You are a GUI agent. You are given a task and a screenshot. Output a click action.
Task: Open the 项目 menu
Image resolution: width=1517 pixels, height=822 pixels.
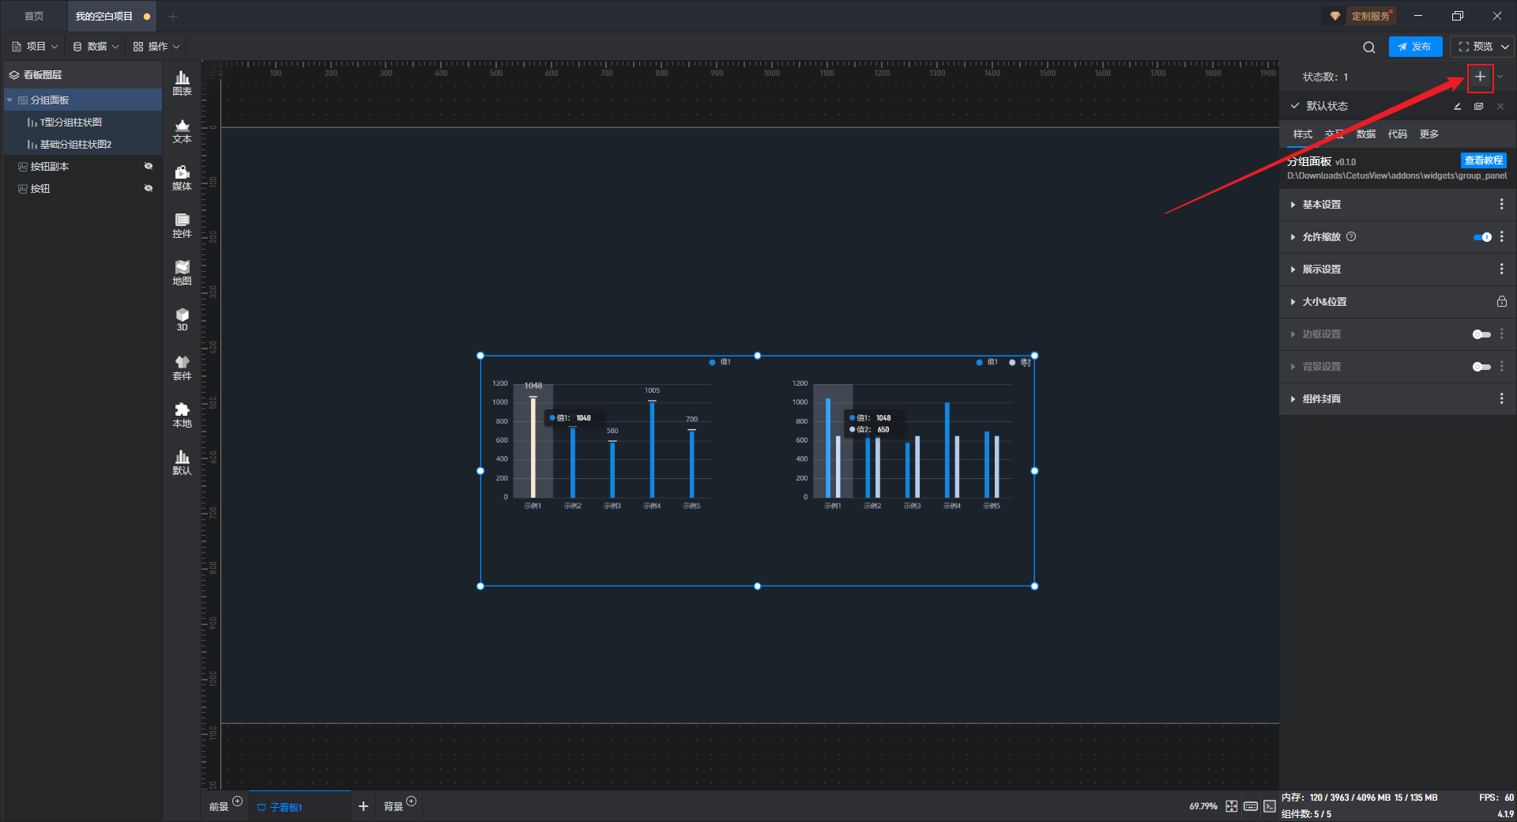(36, 47)
